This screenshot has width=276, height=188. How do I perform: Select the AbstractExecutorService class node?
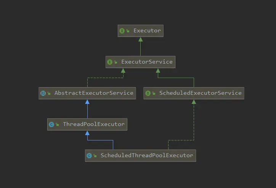pyautogui.click(x=87, y=93)
